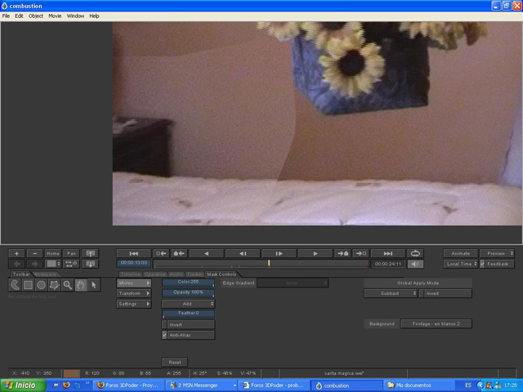Click the Home view button

coord(53,253)
